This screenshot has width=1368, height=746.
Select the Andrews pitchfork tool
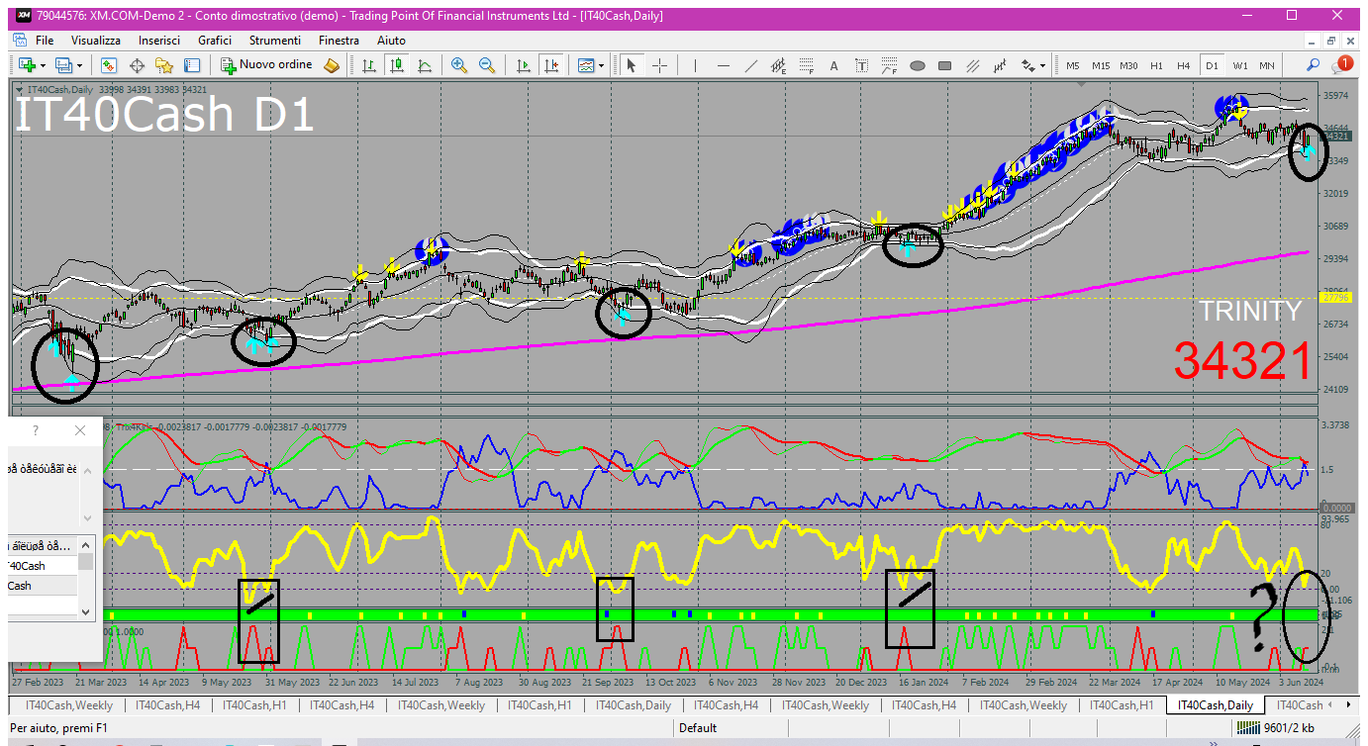click(1002, 65)
